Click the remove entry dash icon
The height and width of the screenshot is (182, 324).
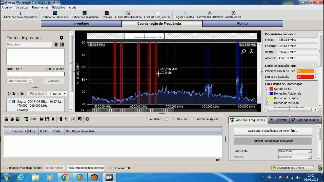tap(33, 119)
